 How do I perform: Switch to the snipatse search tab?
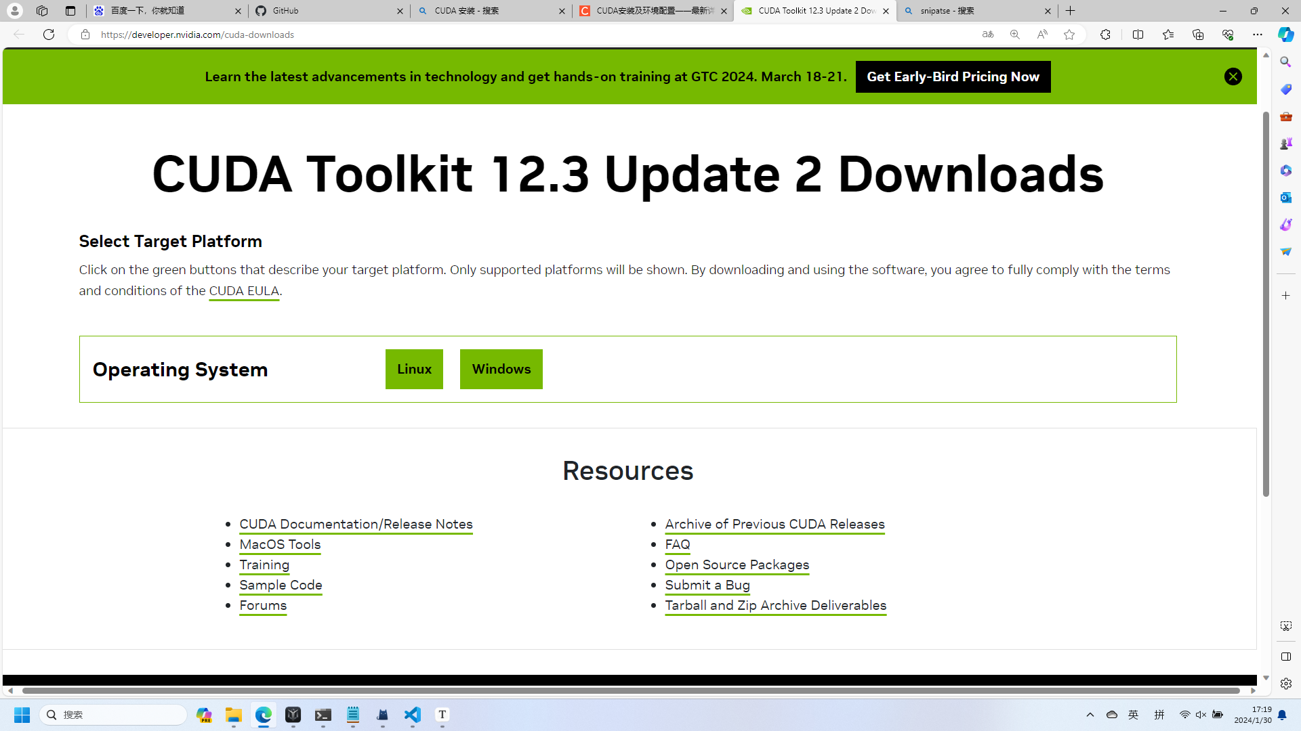coord(976,11)
